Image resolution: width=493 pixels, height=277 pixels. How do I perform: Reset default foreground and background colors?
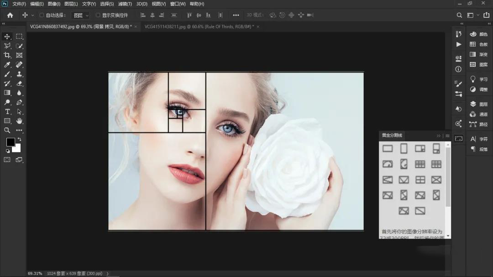8,151
